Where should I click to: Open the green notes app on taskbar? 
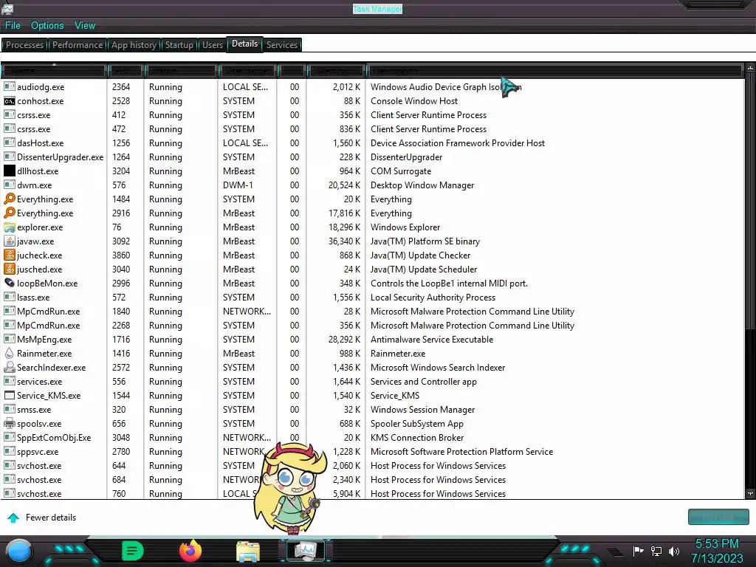pyautogui.click(x=133, y=551)
